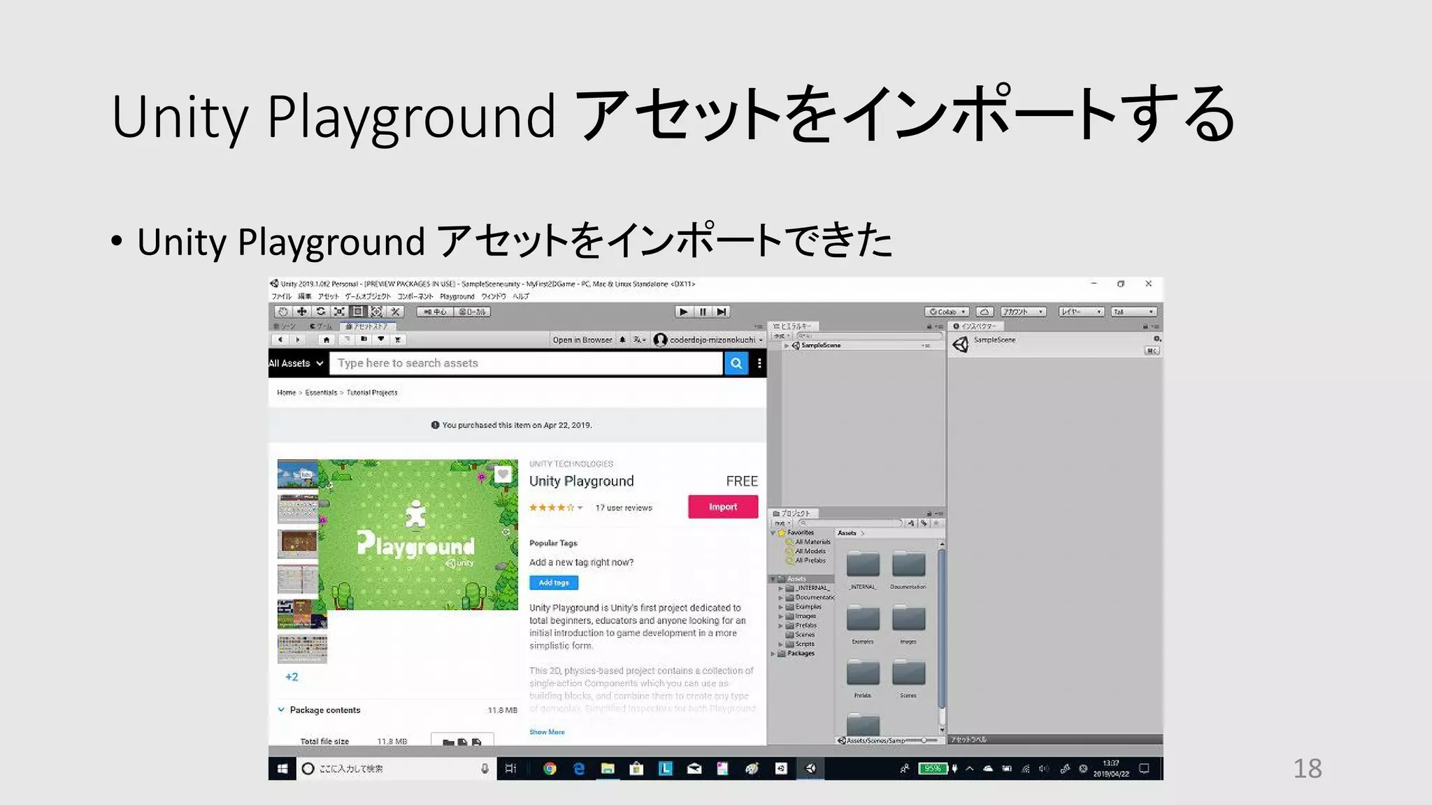Open the Examples folder thumbnail in Assets
This screenshot has width=1432, height=805.
click(x=863, y=619)
